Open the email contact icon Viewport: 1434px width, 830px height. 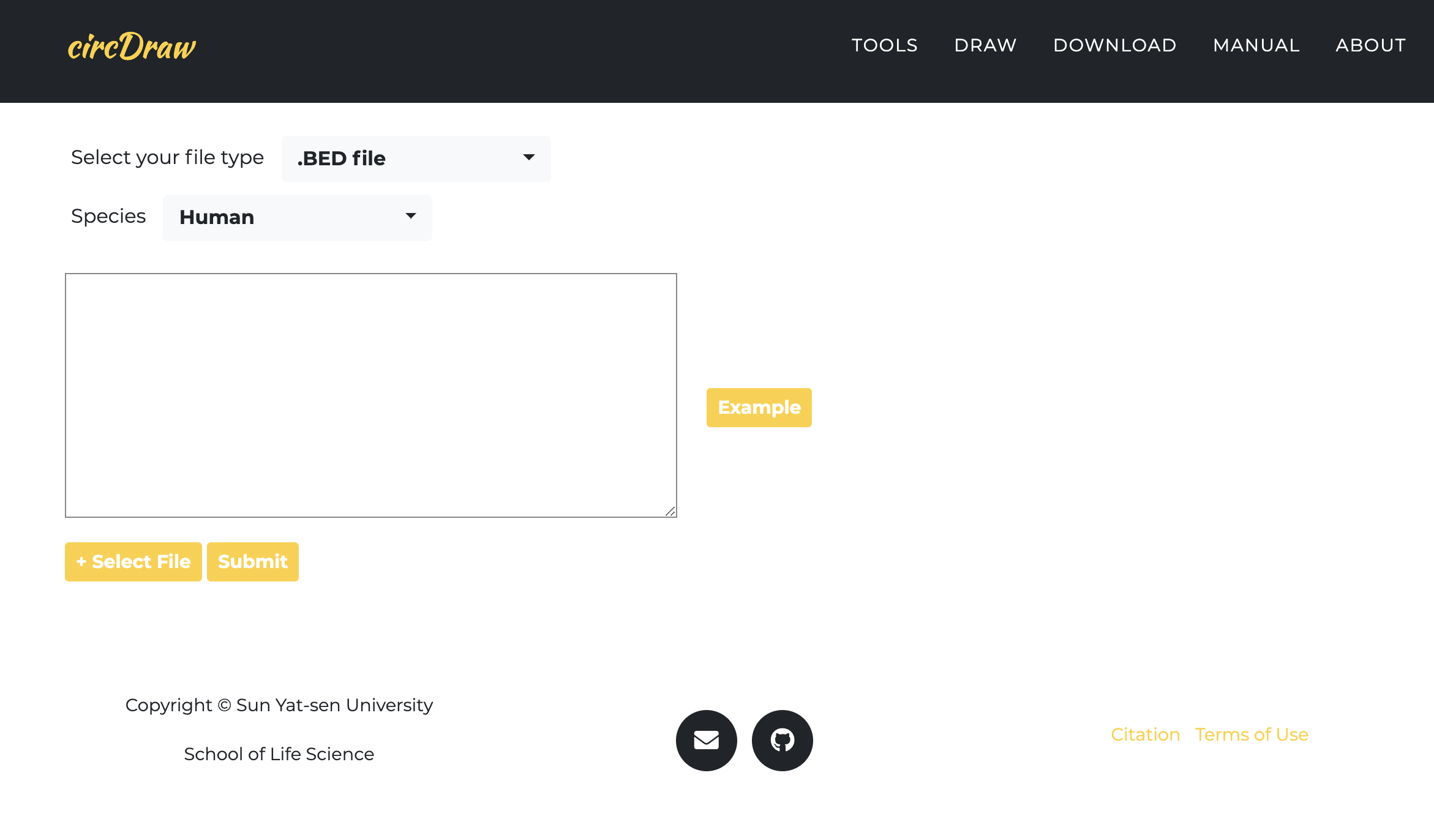click(706, 740)
